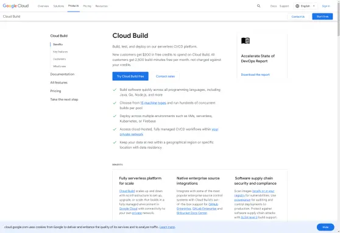Click the Cloud Build breadcrumb title
340x233 pixels.
coord(12,16)
